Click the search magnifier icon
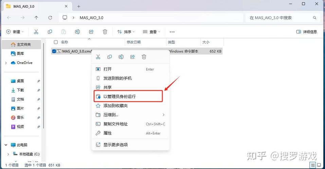This screenshot has height=169, width=325. pos(314,18)
